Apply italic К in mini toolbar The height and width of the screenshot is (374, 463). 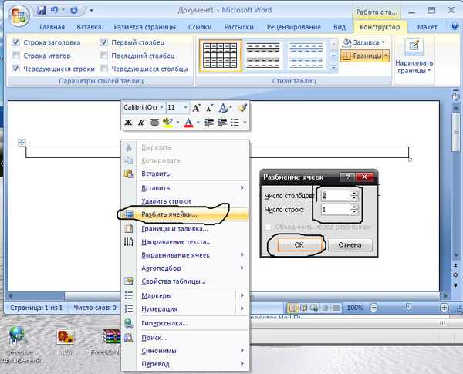pos(141,122)
